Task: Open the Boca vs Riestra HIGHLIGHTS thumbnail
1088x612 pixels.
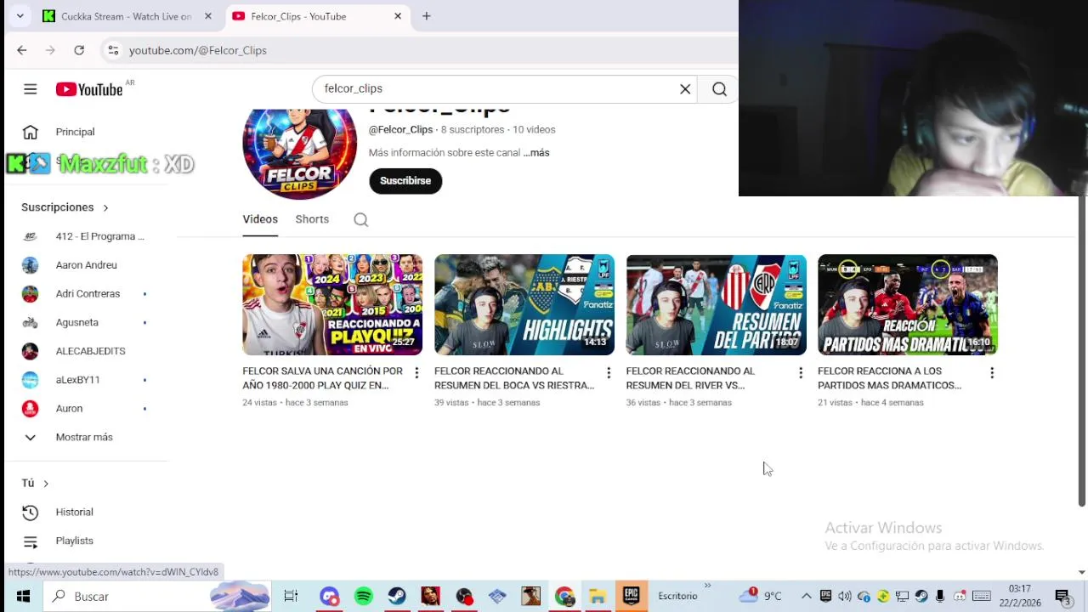Action: [x=524, y=304]
